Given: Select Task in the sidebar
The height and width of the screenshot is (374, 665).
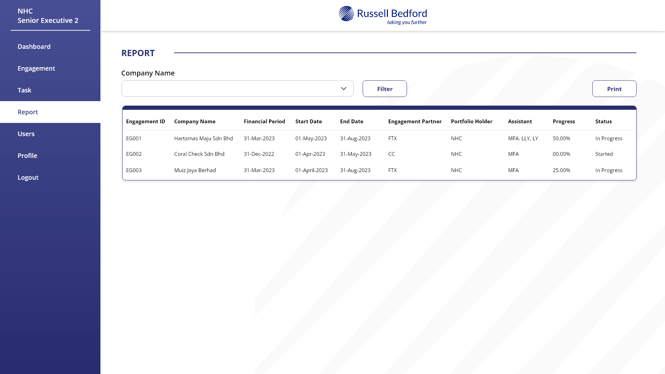Looking at the screenshot, I should (x=24, y=90).
